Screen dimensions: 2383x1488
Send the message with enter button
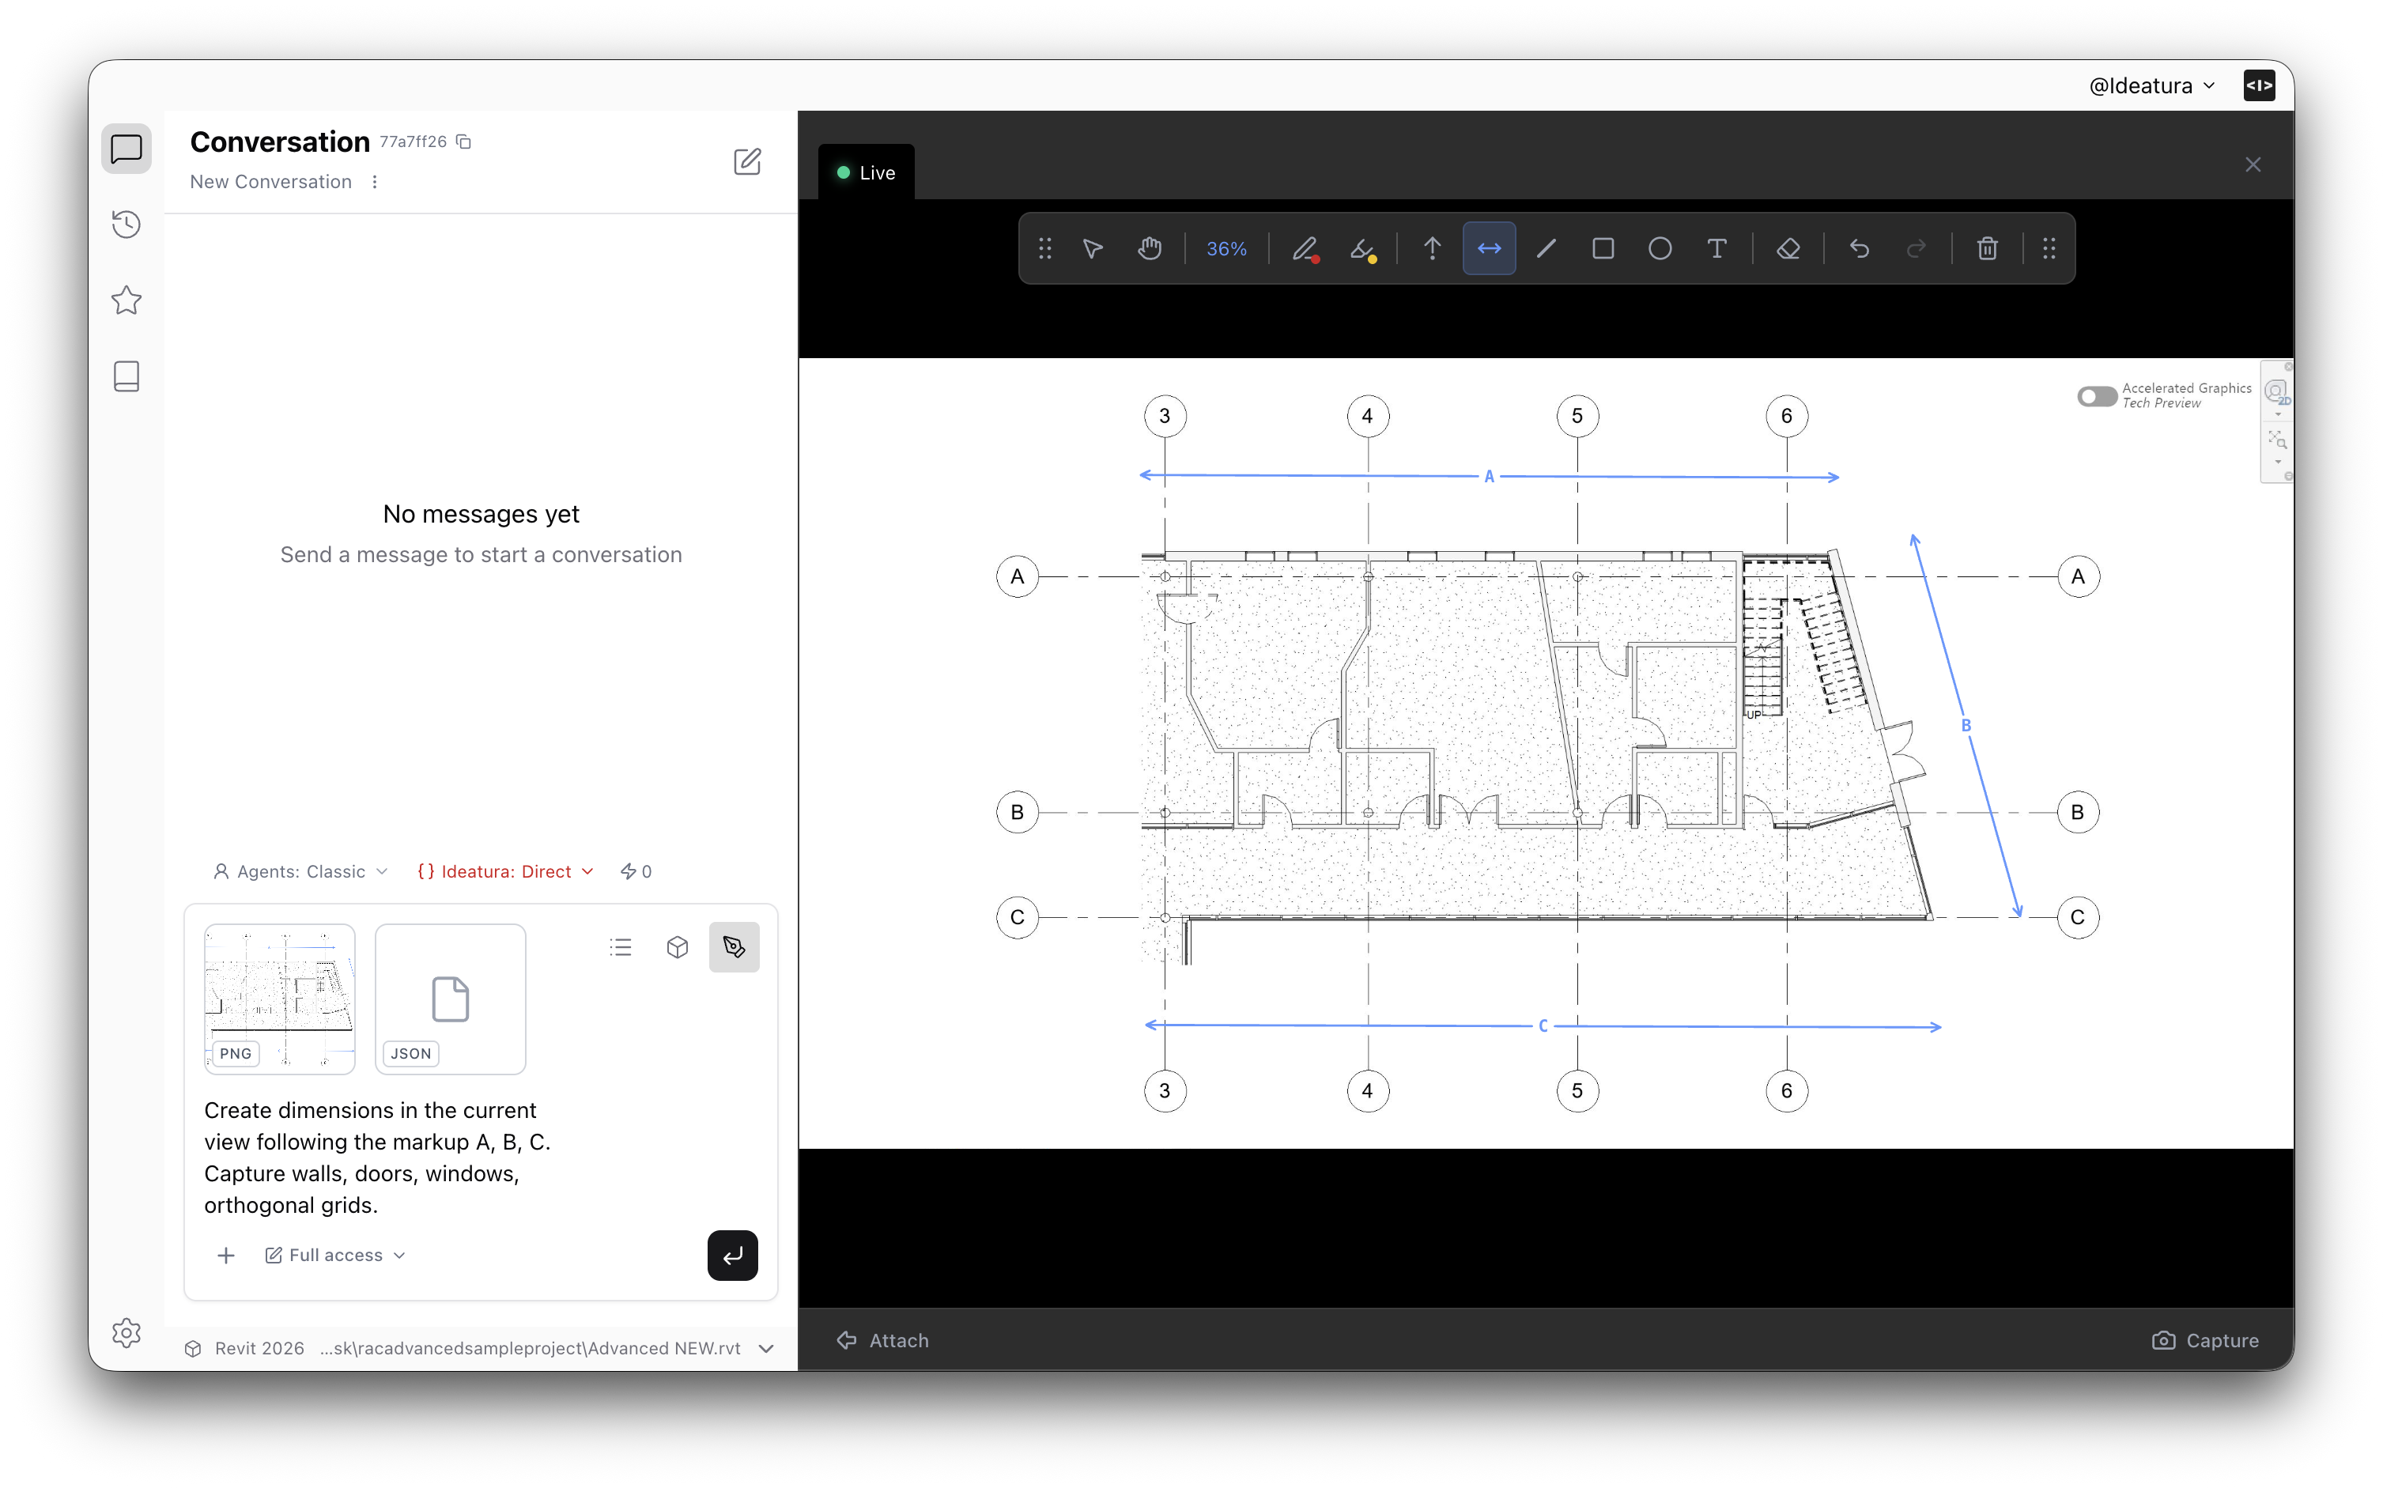[733, 1255]
